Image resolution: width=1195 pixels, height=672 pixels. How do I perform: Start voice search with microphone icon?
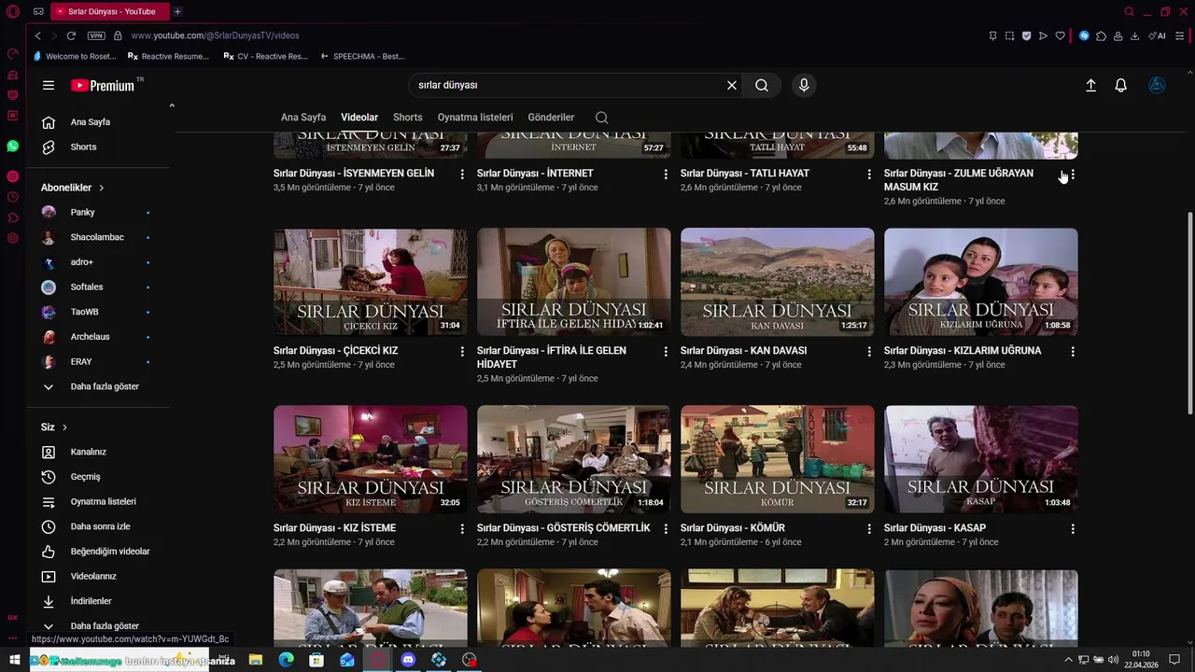point(804,85)
